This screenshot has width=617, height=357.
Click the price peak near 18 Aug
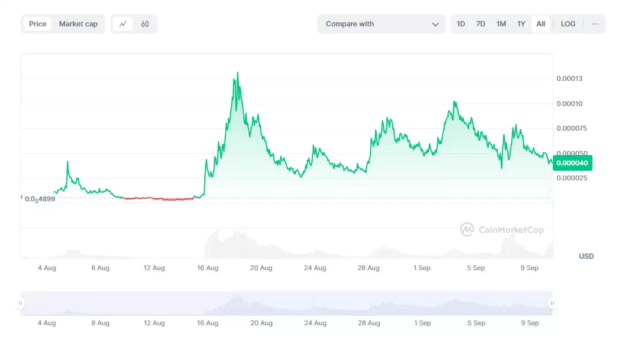pos(238,73)
